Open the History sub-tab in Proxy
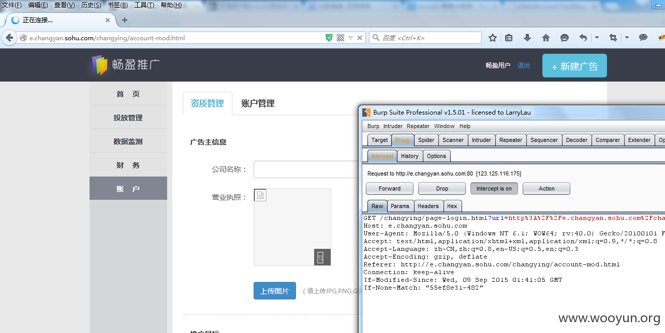665x333 pixels. [410, 156]
